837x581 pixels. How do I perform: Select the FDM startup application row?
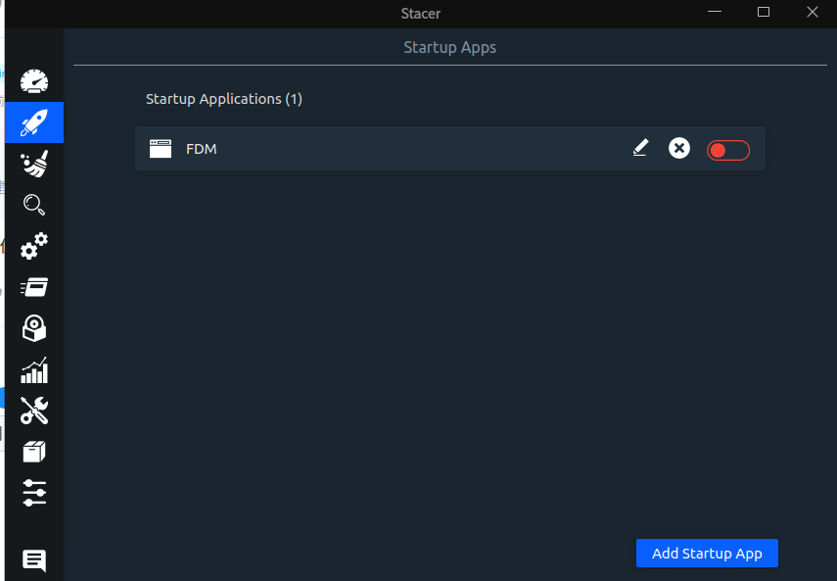coord(450,149)
